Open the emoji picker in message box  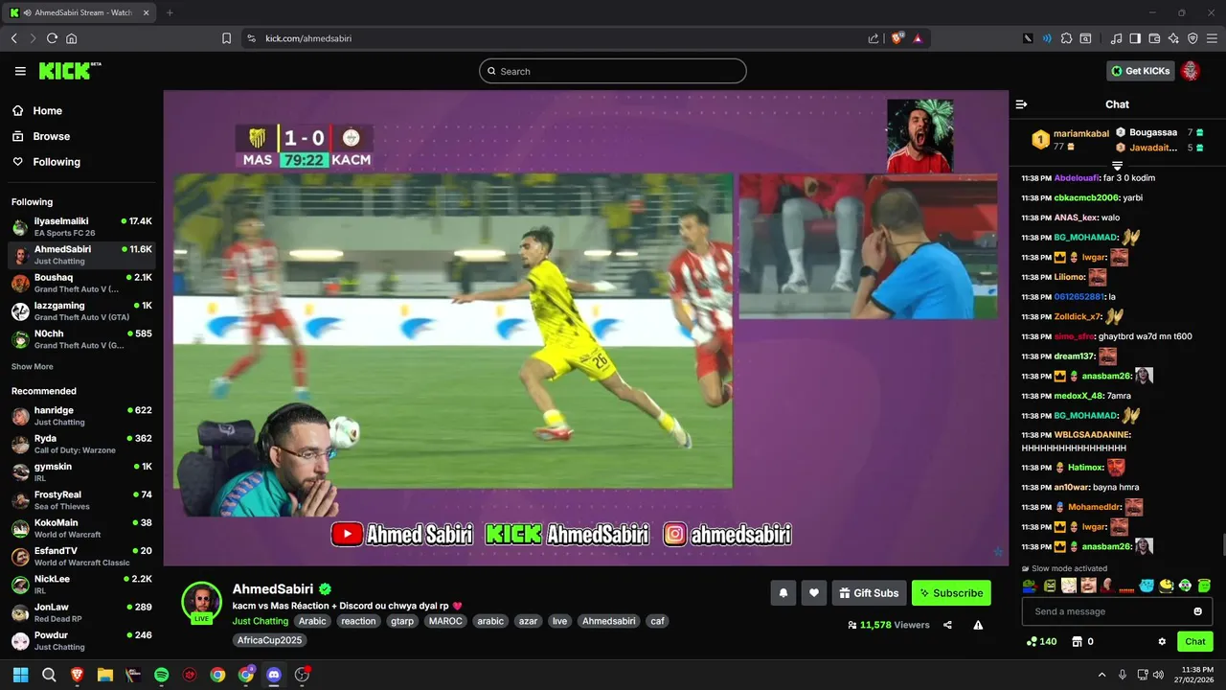click(1197, 611)
